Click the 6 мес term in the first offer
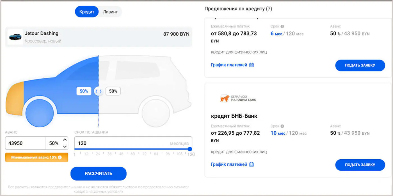 276,34
